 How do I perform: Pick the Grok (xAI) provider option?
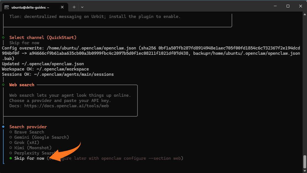pyautogui.click(x=27, y=143)
